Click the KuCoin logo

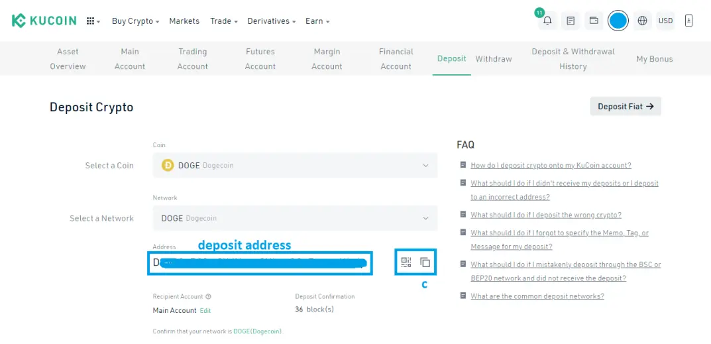(x=44, y=21)
